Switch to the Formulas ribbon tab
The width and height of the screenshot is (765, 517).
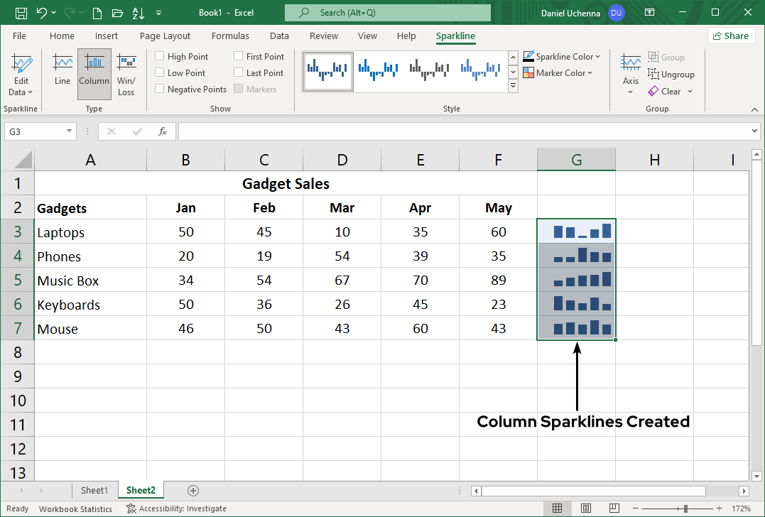tap(230, 36)
